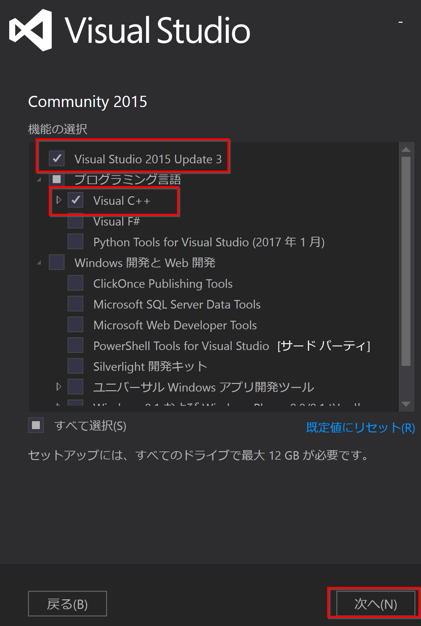Enable ClickOnce Publishing Tools checkbox
Viewport: 421px width, 626px height.
coord(75,283)
